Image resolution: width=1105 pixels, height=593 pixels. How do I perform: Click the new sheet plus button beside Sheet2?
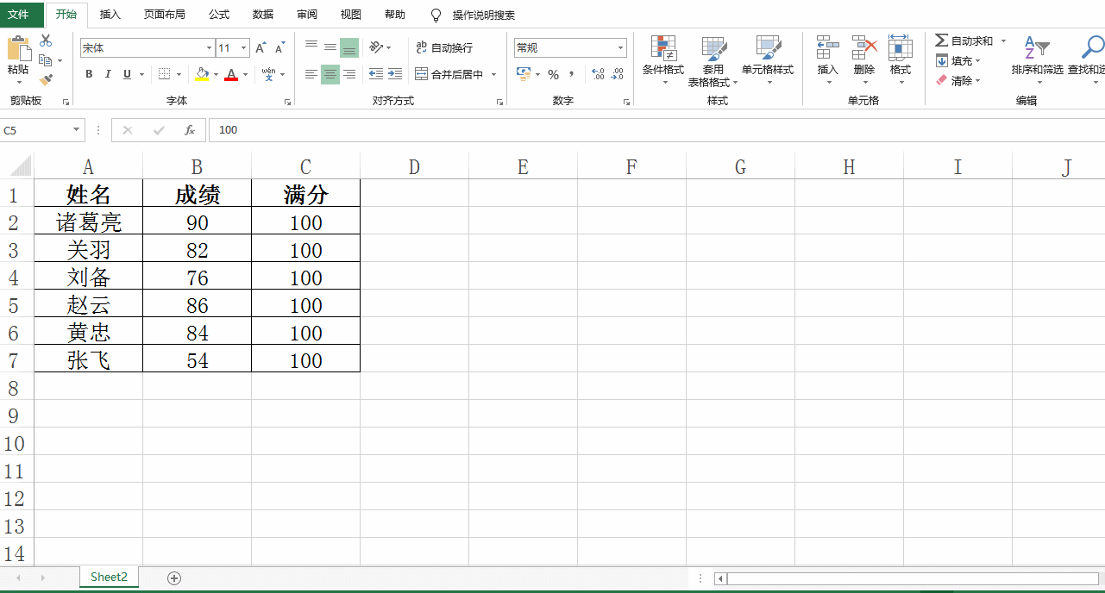click(x=175, y=577)
